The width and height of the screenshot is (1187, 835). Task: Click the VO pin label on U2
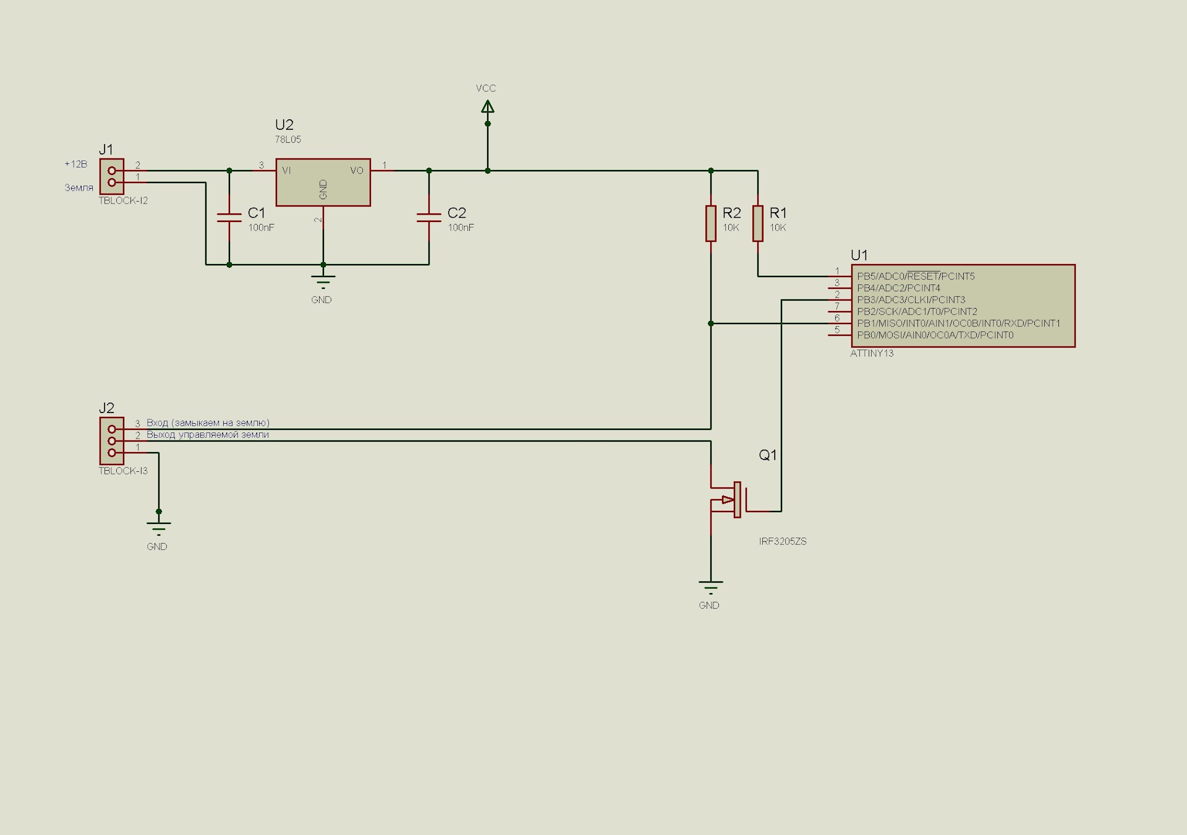[x=357, y=170]
